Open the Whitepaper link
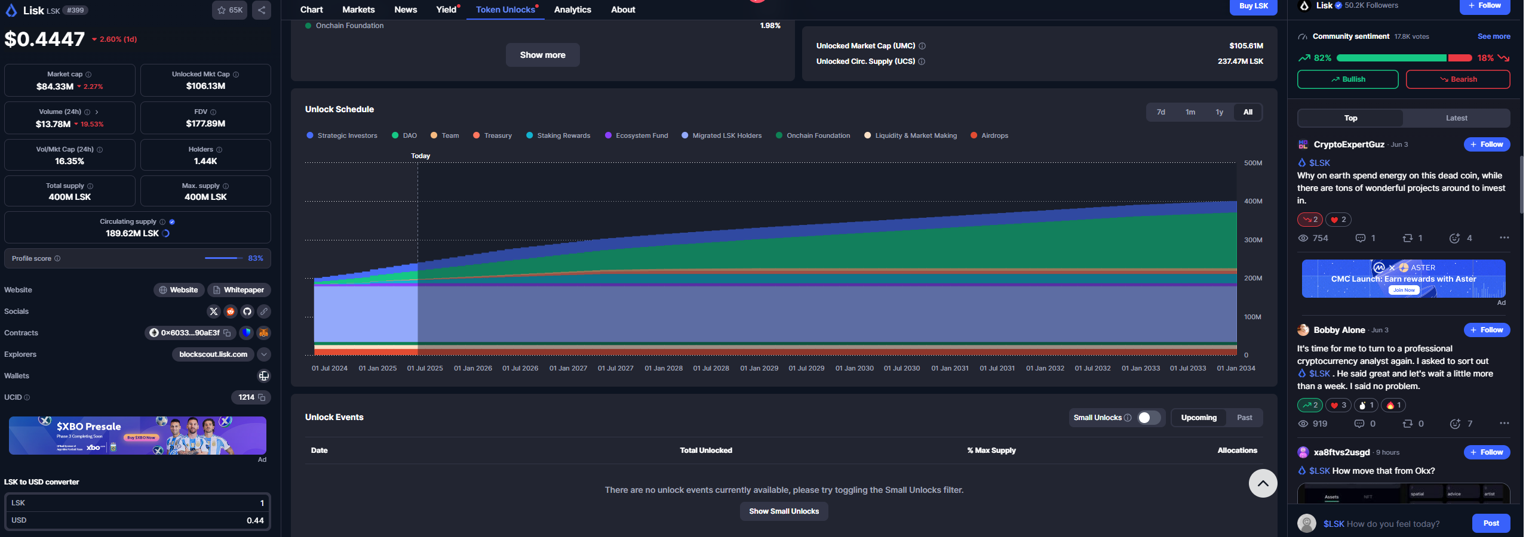 pos(239,290)
